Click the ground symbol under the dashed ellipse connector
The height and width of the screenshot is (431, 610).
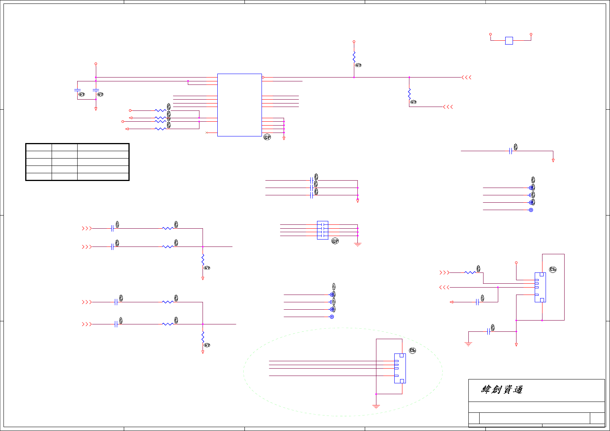[x=376, y=407]
